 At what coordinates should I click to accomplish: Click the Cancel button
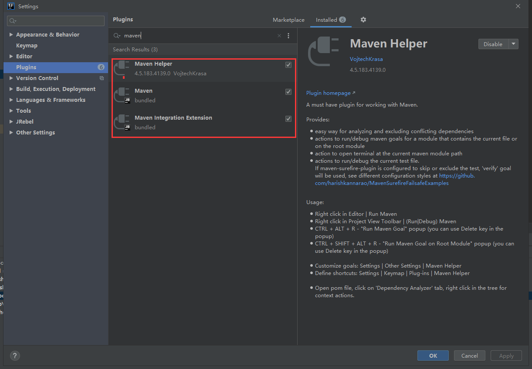pos(470,356)
